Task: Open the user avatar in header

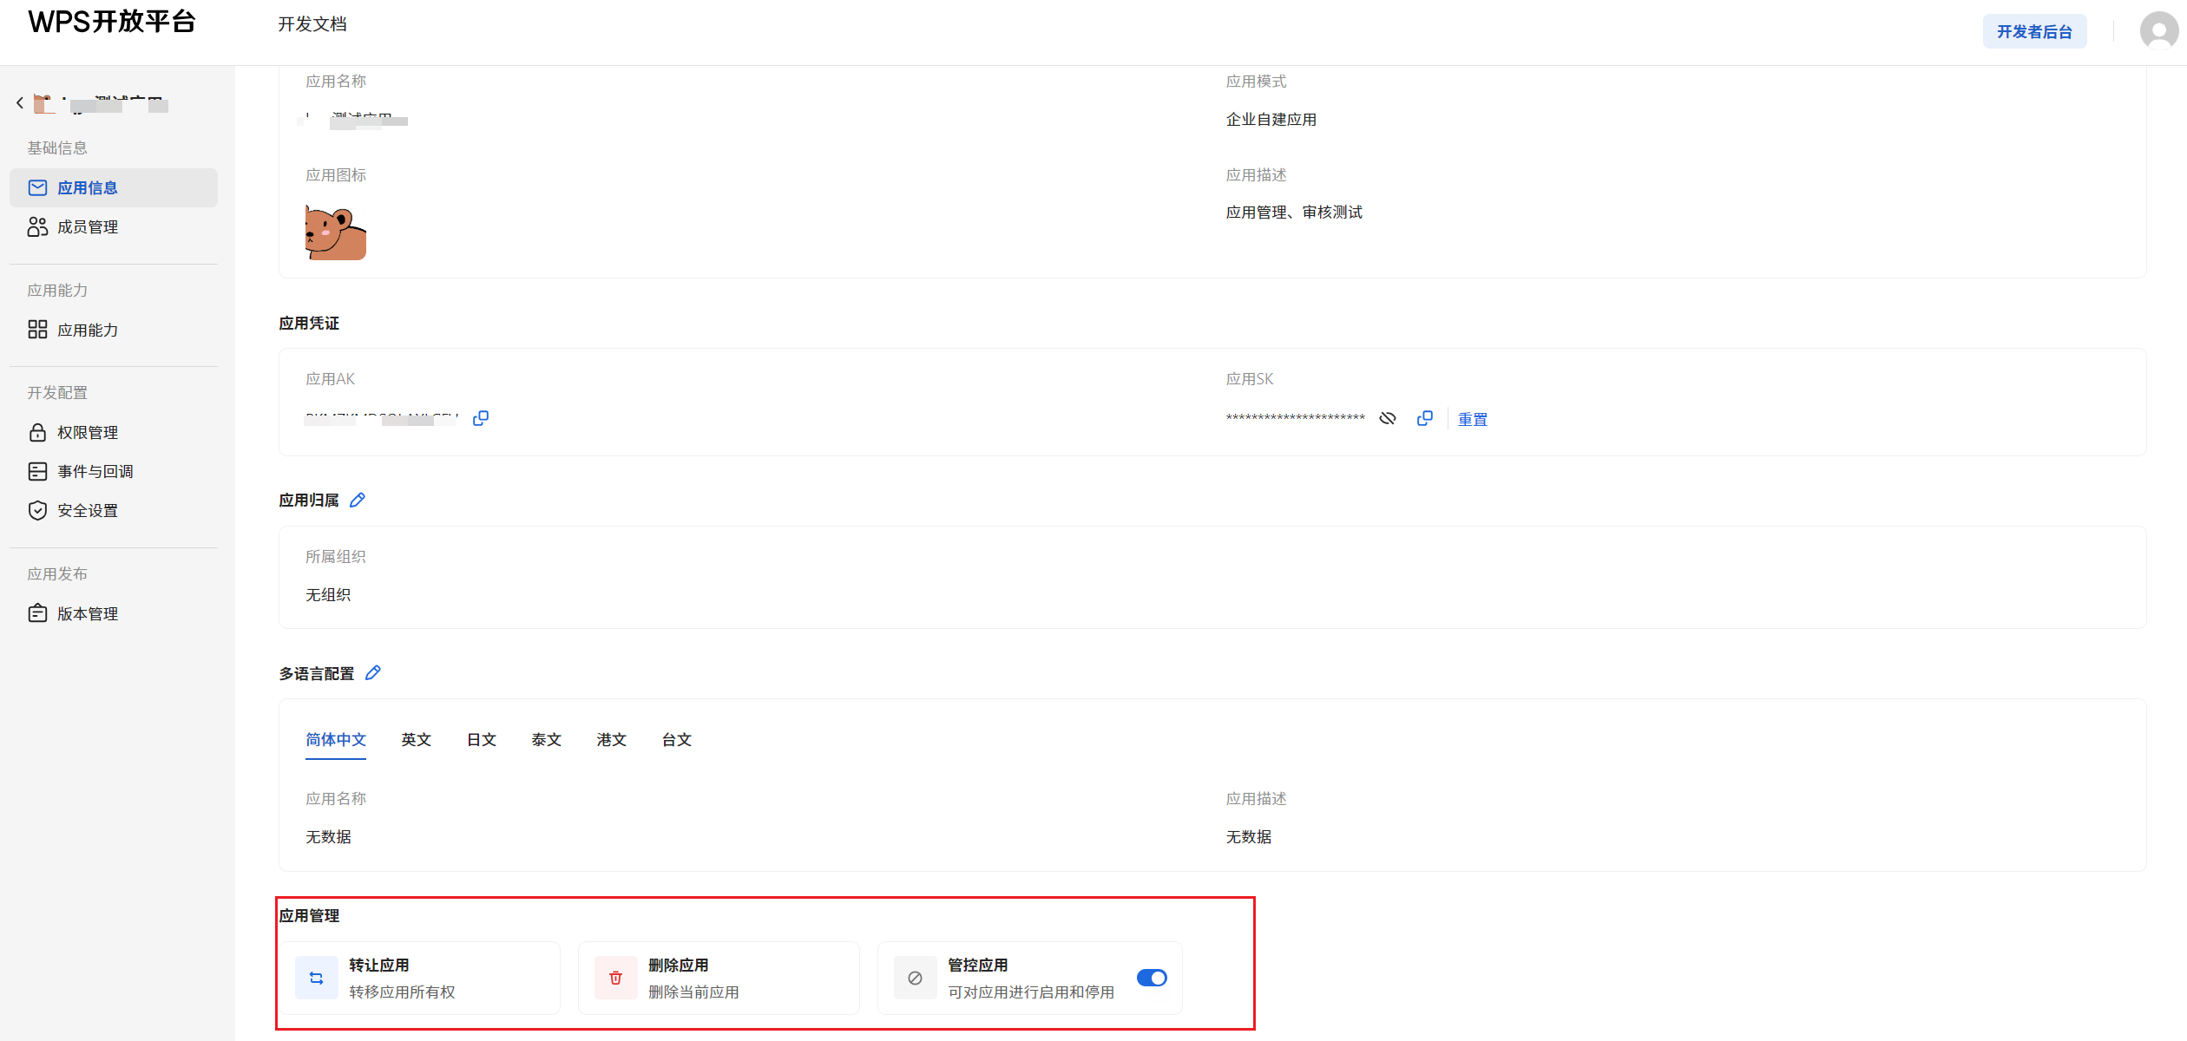Action: point(2158,31)
